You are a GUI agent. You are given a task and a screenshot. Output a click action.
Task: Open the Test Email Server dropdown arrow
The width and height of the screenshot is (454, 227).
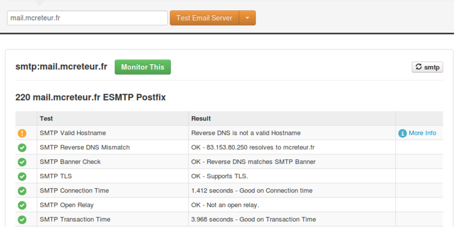pos(247,18)
